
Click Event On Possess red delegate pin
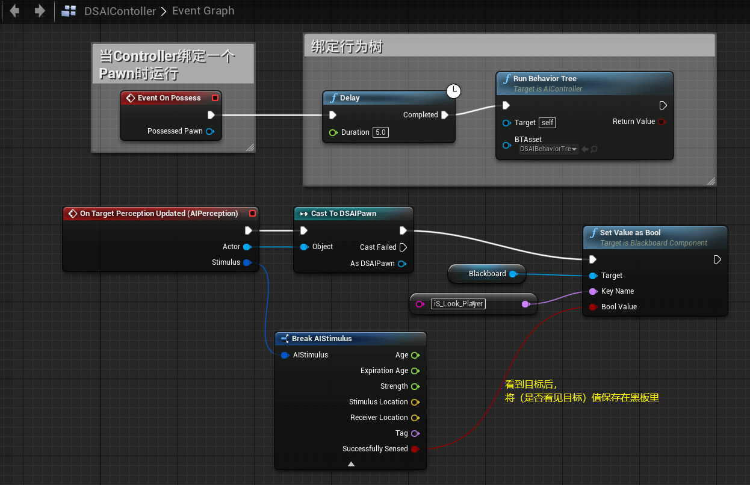[x=215, y=97]
